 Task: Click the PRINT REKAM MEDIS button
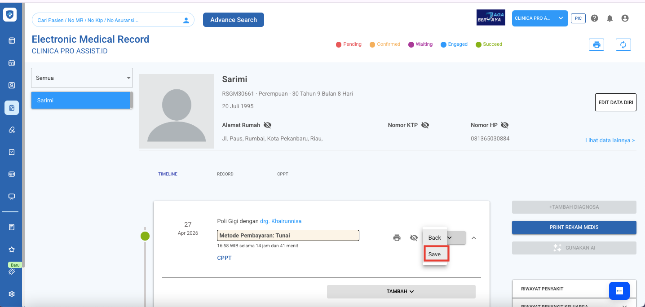click(574, 227)
